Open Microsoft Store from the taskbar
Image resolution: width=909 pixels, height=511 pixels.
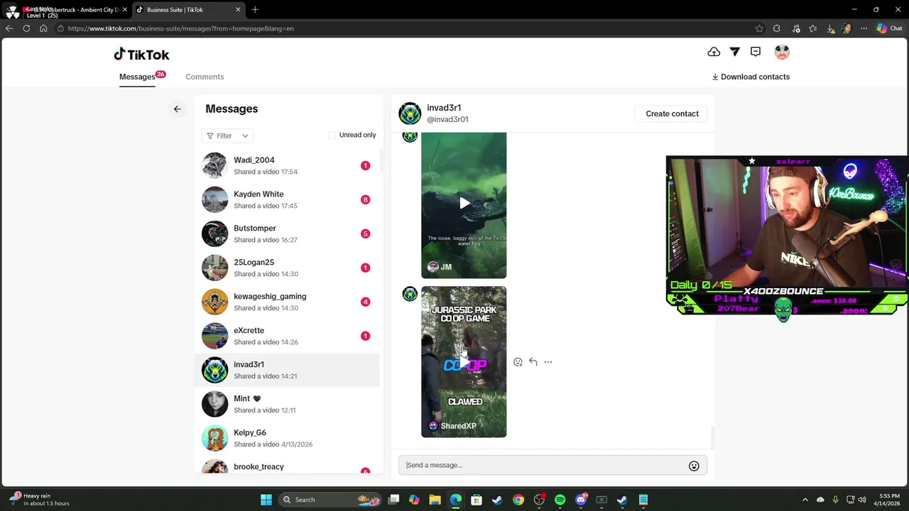coord(477,500)
